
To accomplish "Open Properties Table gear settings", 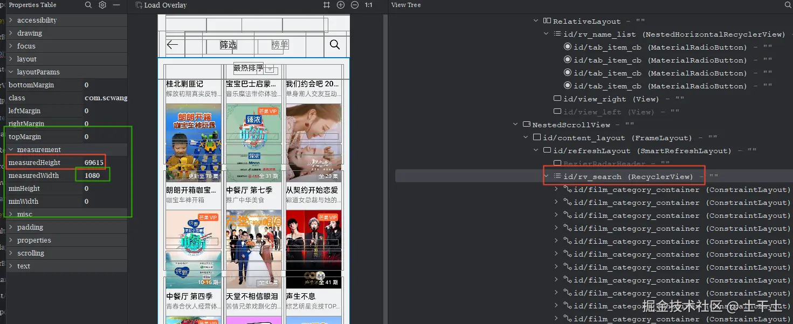I will (x=102, y=5).
